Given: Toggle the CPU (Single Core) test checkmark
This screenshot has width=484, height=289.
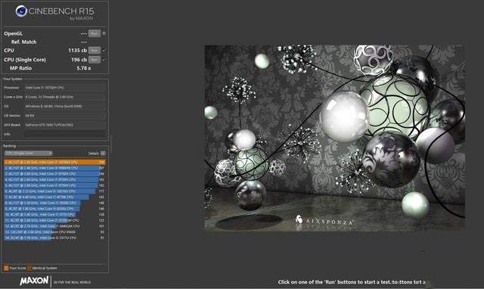Looking at the screenshot, I should coord(104,60).
